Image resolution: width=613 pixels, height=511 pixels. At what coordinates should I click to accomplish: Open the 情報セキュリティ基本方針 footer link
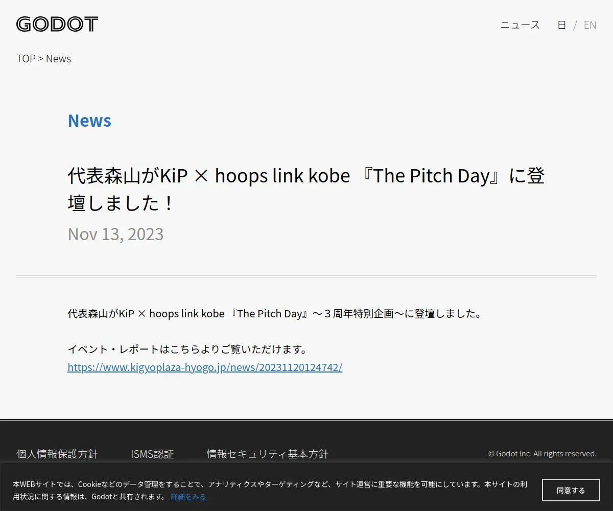[268, 454]
